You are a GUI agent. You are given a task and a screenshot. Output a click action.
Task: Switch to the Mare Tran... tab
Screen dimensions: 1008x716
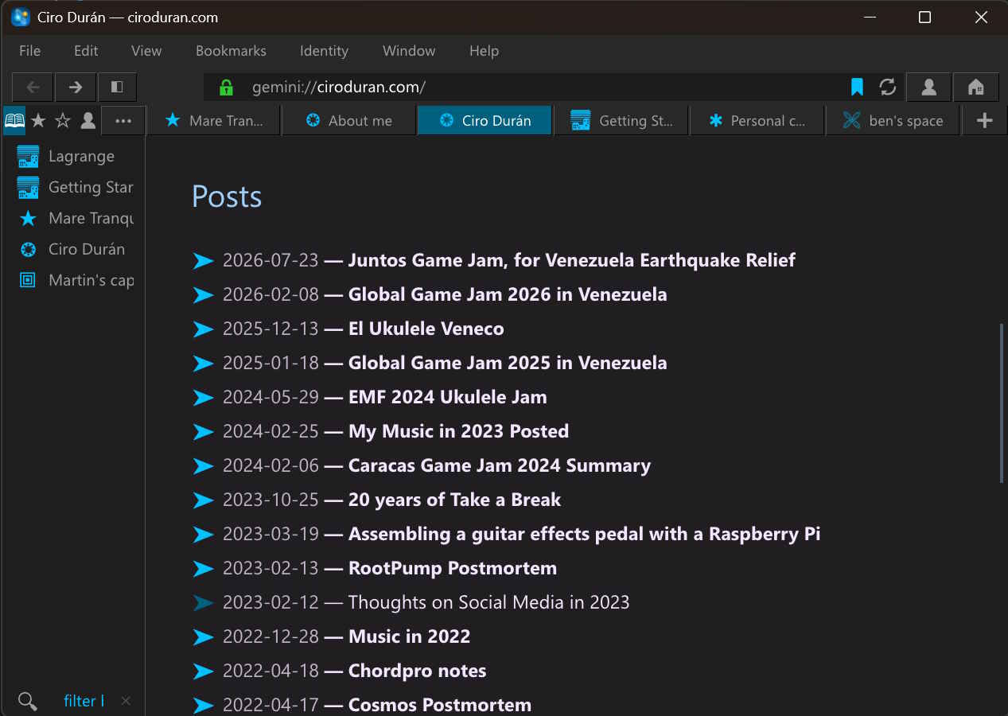[x=215, y=121]
